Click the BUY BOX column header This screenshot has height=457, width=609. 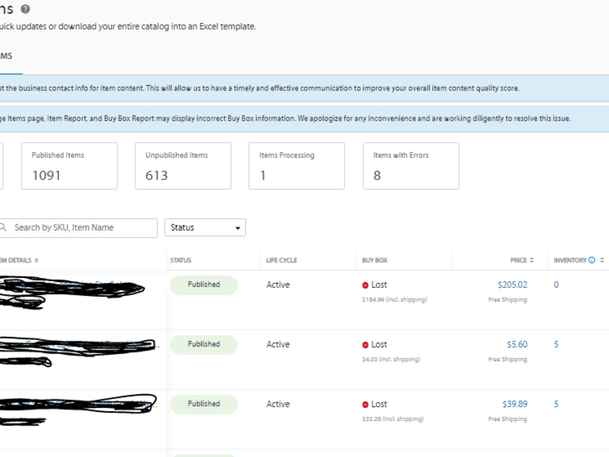point(375,260)
